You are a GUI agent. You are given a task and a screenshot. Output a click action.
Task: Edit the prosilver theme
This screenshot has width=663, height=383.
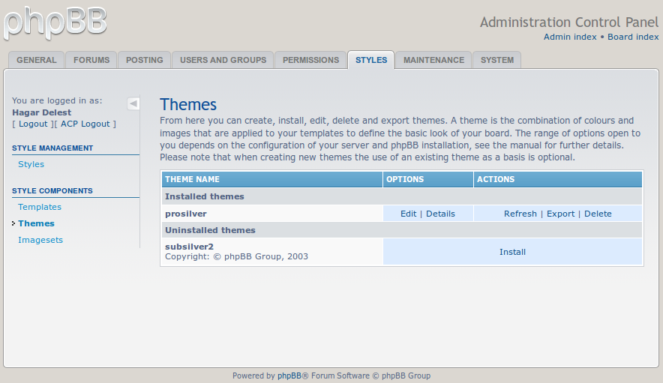tap(408, 214)
